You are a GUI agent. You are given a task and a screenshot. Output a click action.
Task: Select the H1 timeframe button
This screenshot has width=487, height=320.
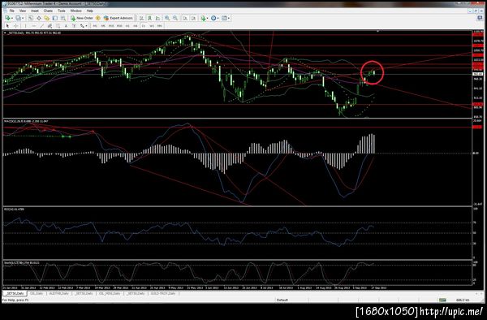(x=127, y=26)
